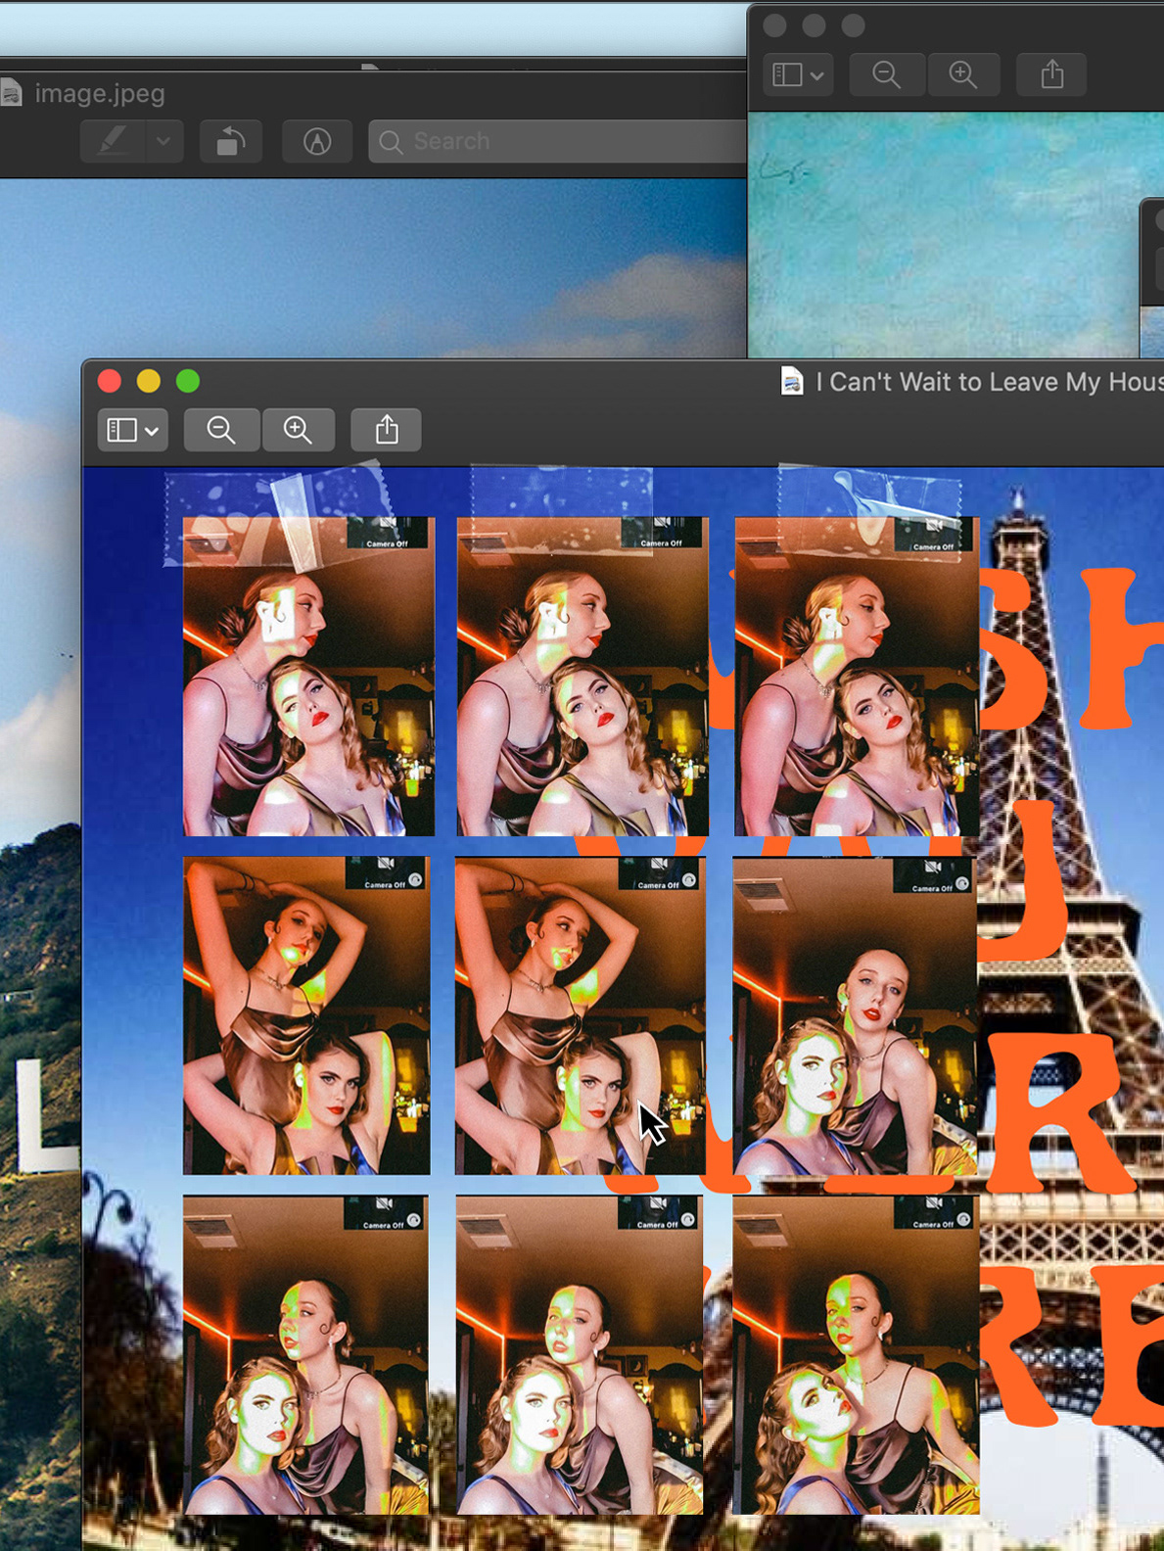Select the middle-left photo with raised arms
The height and width of the screenshot is (1551, 1164).
(306, 1015)
